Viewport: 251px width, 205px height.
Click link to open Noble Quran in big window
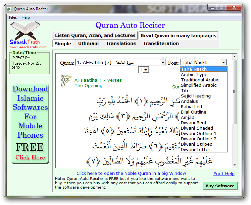pyautogui.click(x=131, y=174)
